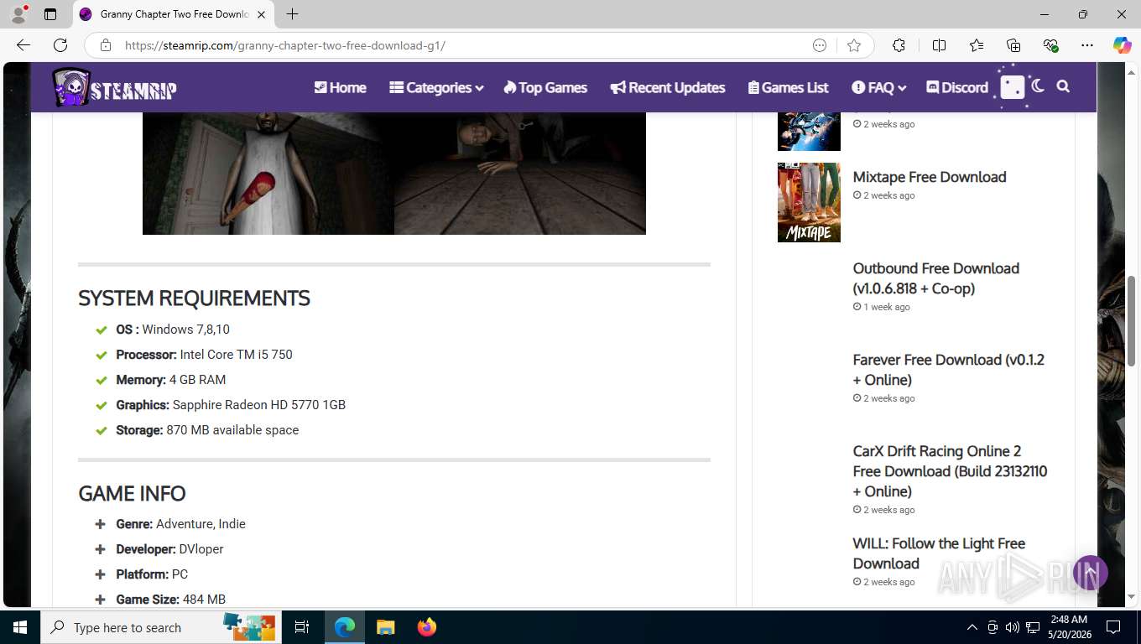Image resolution: width=1141 pixels, height=644 pixels.
Task: Open the site search magnifier
Action: (1063, 86)
